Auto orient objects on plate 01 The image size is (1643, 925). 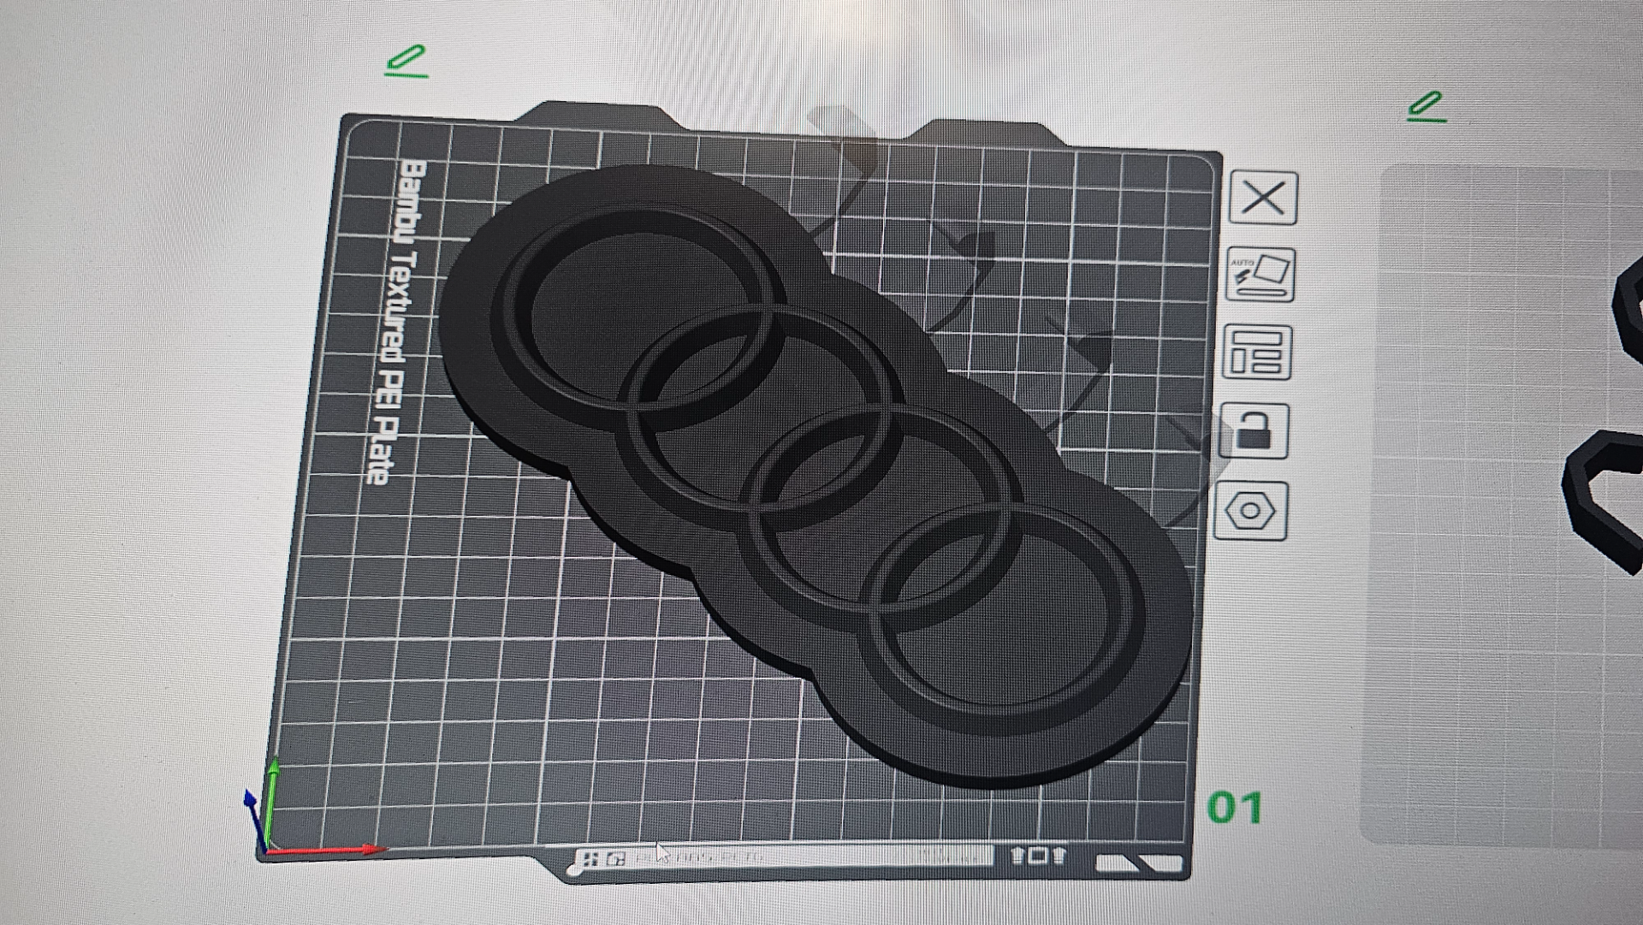(x=1260, y=275)
